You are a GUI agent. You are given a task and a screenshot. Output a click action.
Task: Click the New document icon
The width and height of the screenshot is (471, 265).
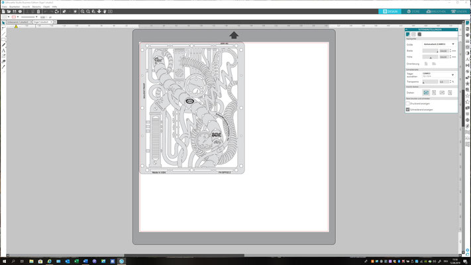3,11
